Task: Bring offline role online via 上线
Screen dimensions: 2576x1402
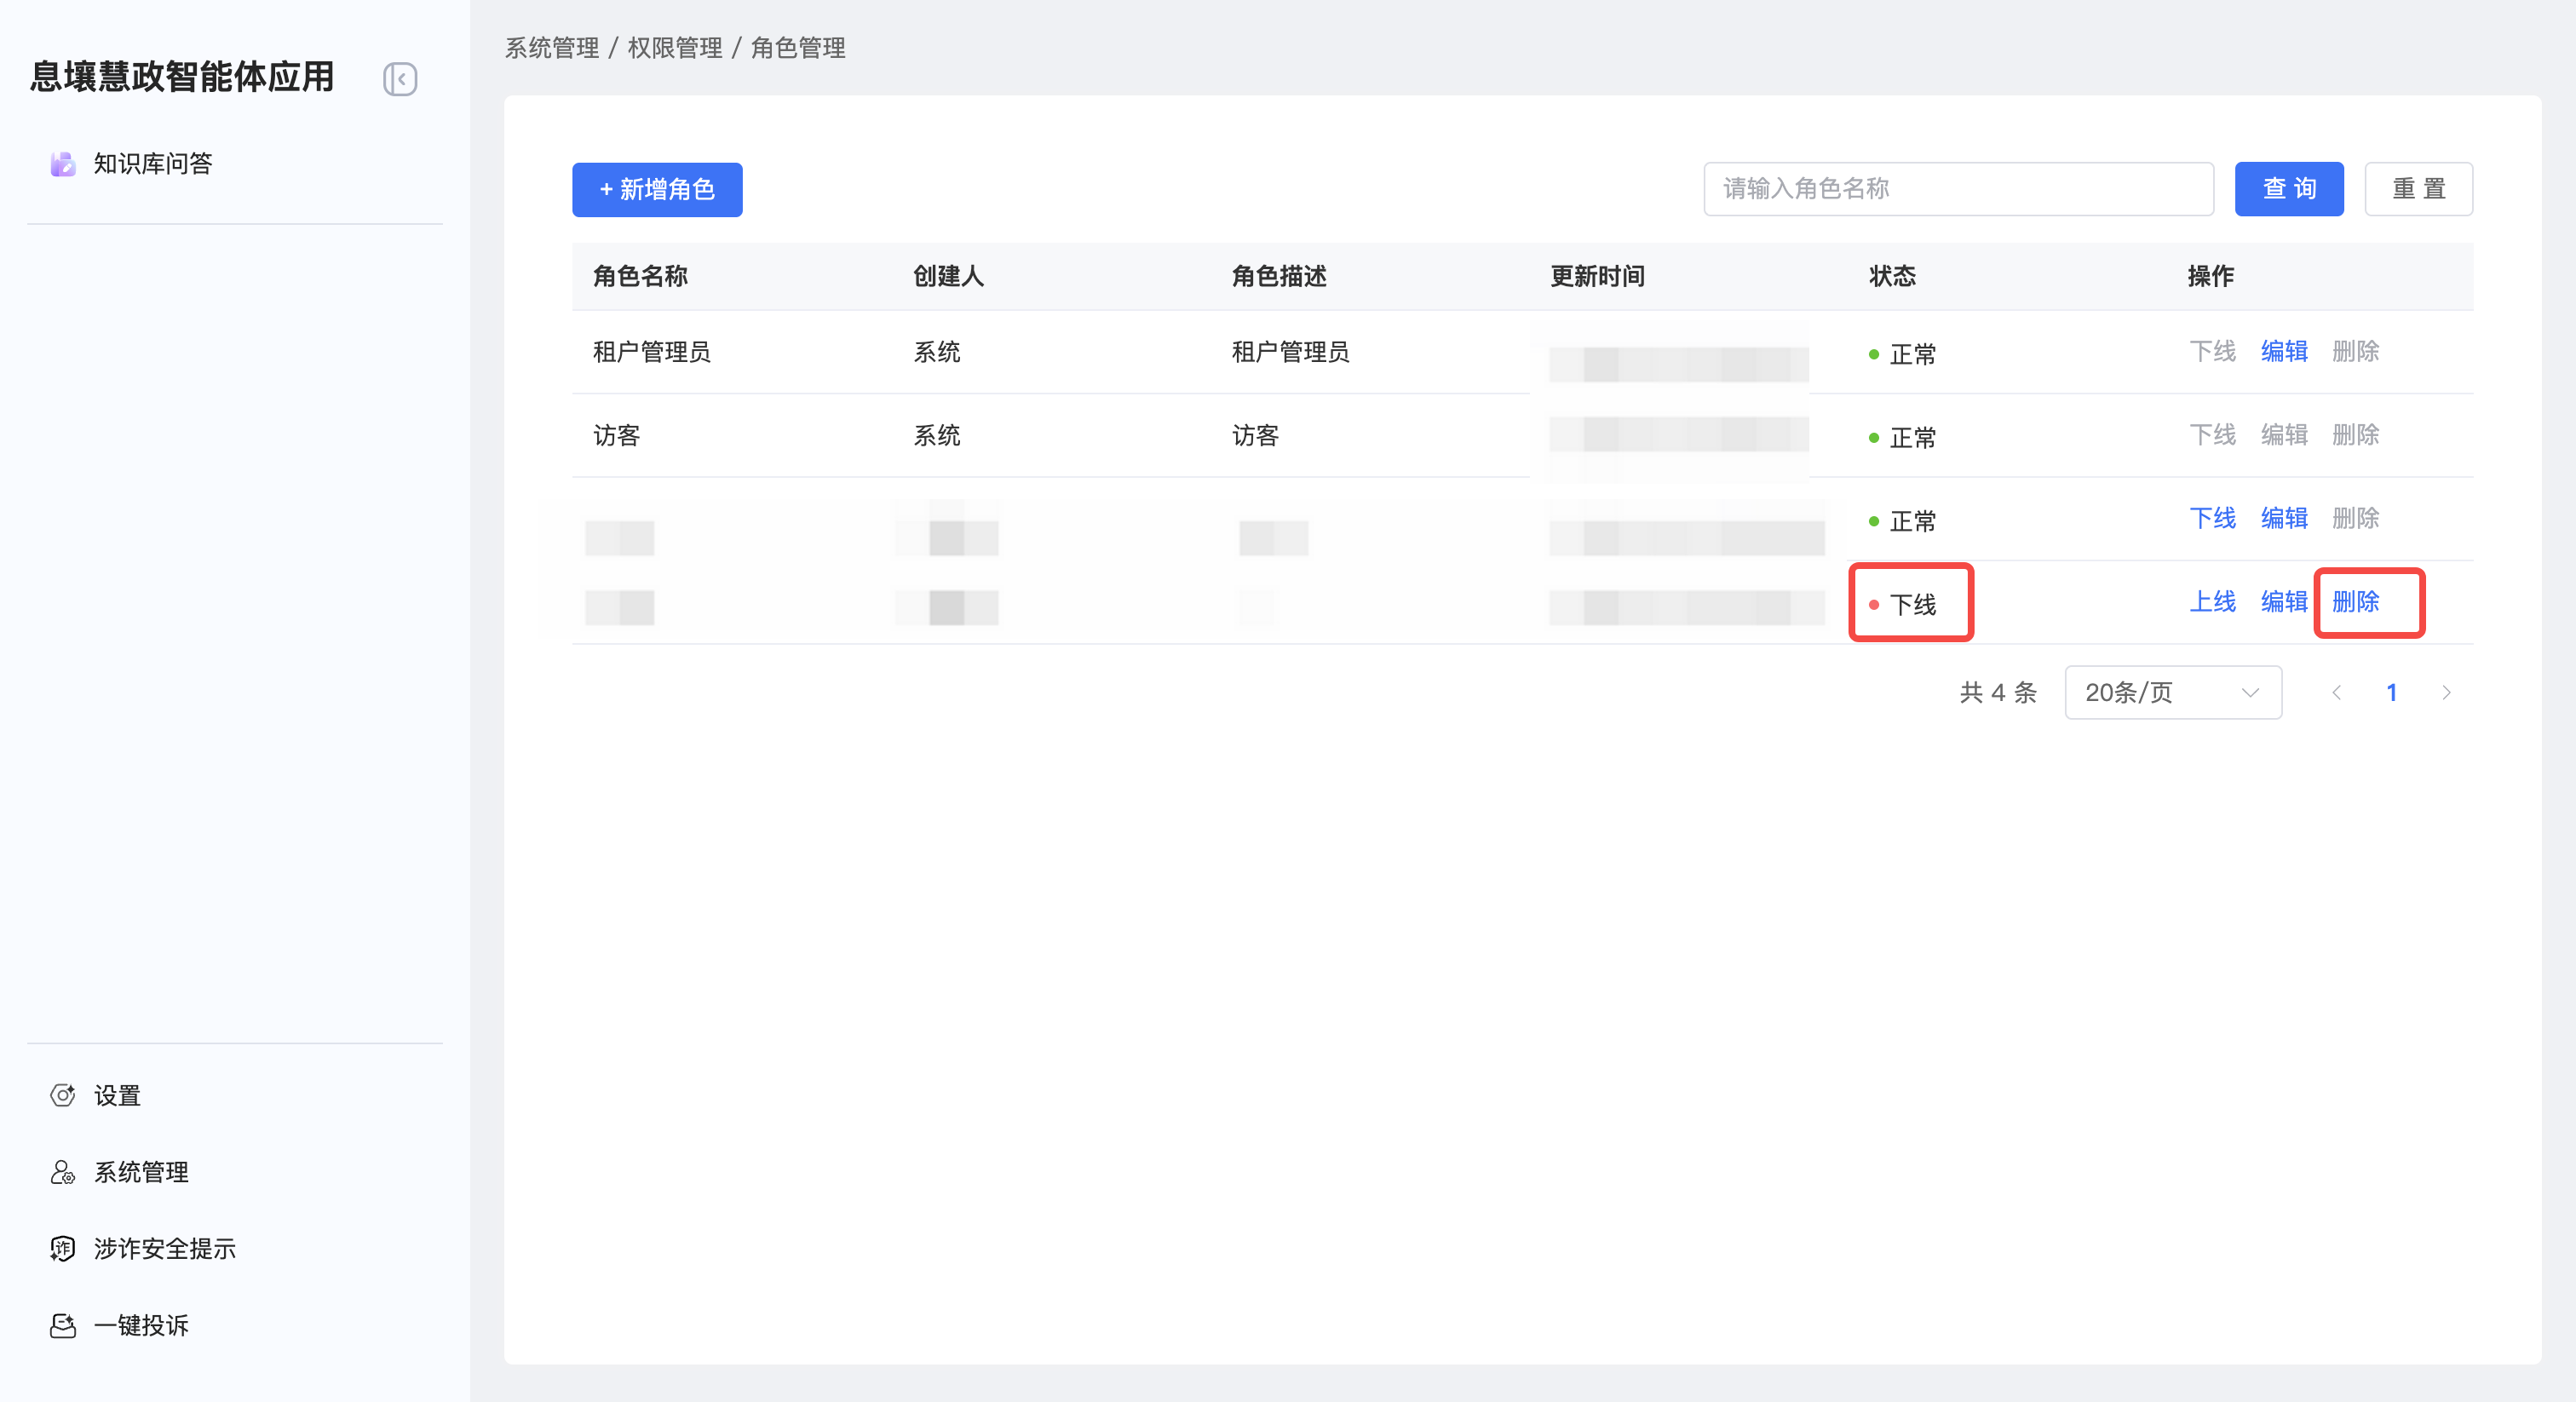Action: coord(2212,601)
